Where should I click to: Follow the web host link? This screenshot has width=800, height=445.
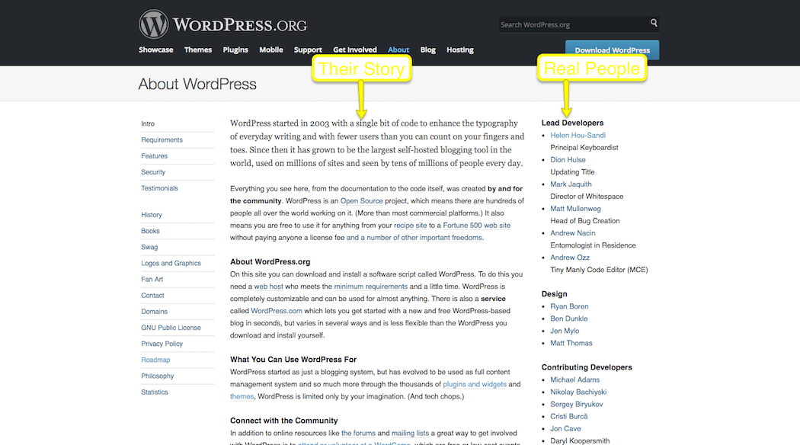(x=268, y=287)
